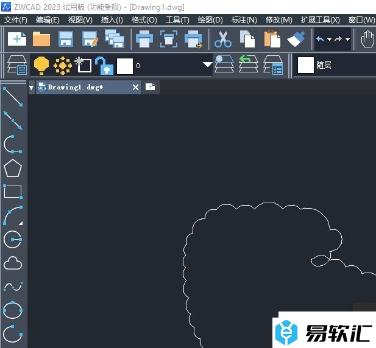The image size is (376, 348).
Task: Select the Circle tool
Action: (x=13, y=239)
